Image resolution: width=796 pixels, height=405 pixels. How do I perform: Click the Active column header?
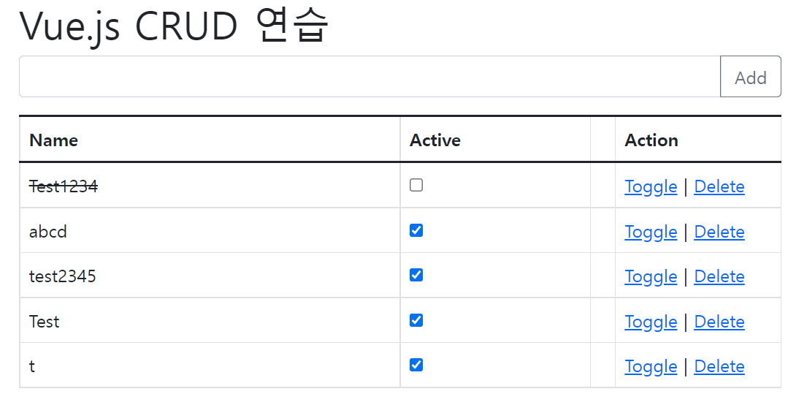point(435,140)
